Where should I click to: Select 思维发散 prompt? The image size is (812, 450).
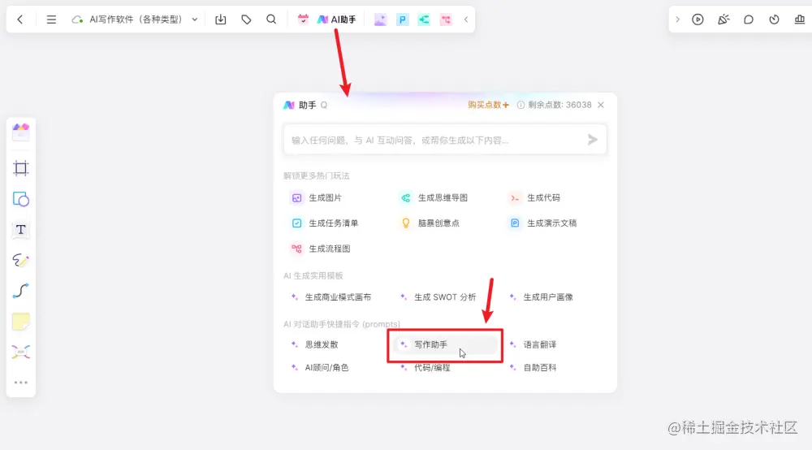[x=315, y=344]
